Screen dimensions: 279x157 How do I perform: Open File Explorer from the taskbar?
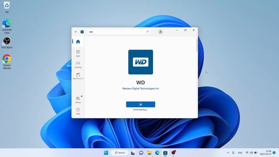click(149, 153)
